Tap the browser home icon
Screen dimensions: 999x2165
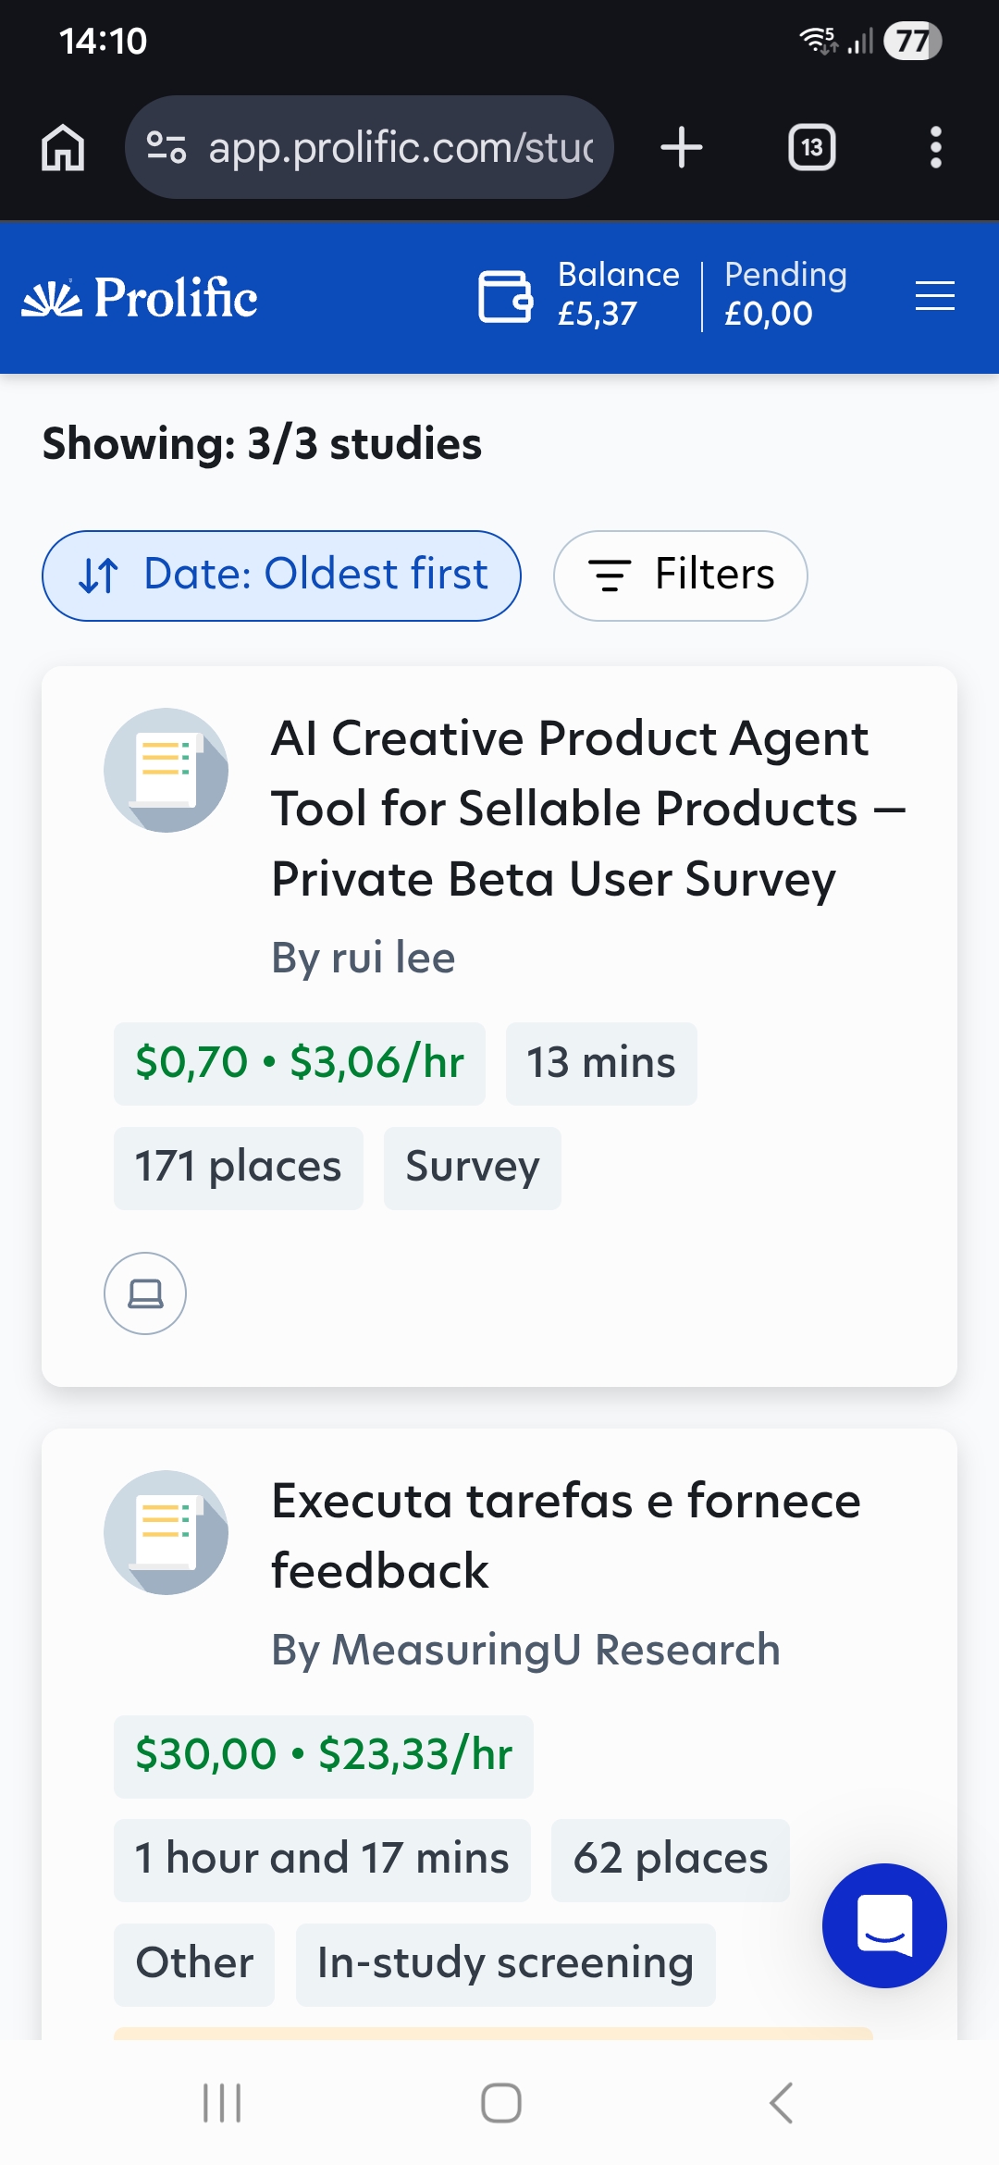coord(62,147)
